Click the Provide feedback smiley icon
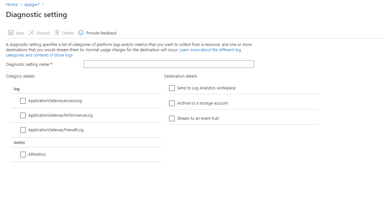This screenshot has height=201, width=384. (81, 33)
